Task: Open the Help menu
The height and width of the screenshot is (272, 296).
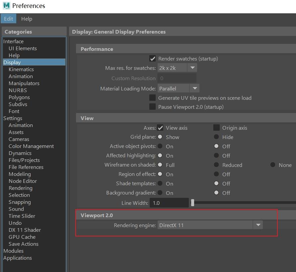Action: pyautogui.click(x=27, y=19)
